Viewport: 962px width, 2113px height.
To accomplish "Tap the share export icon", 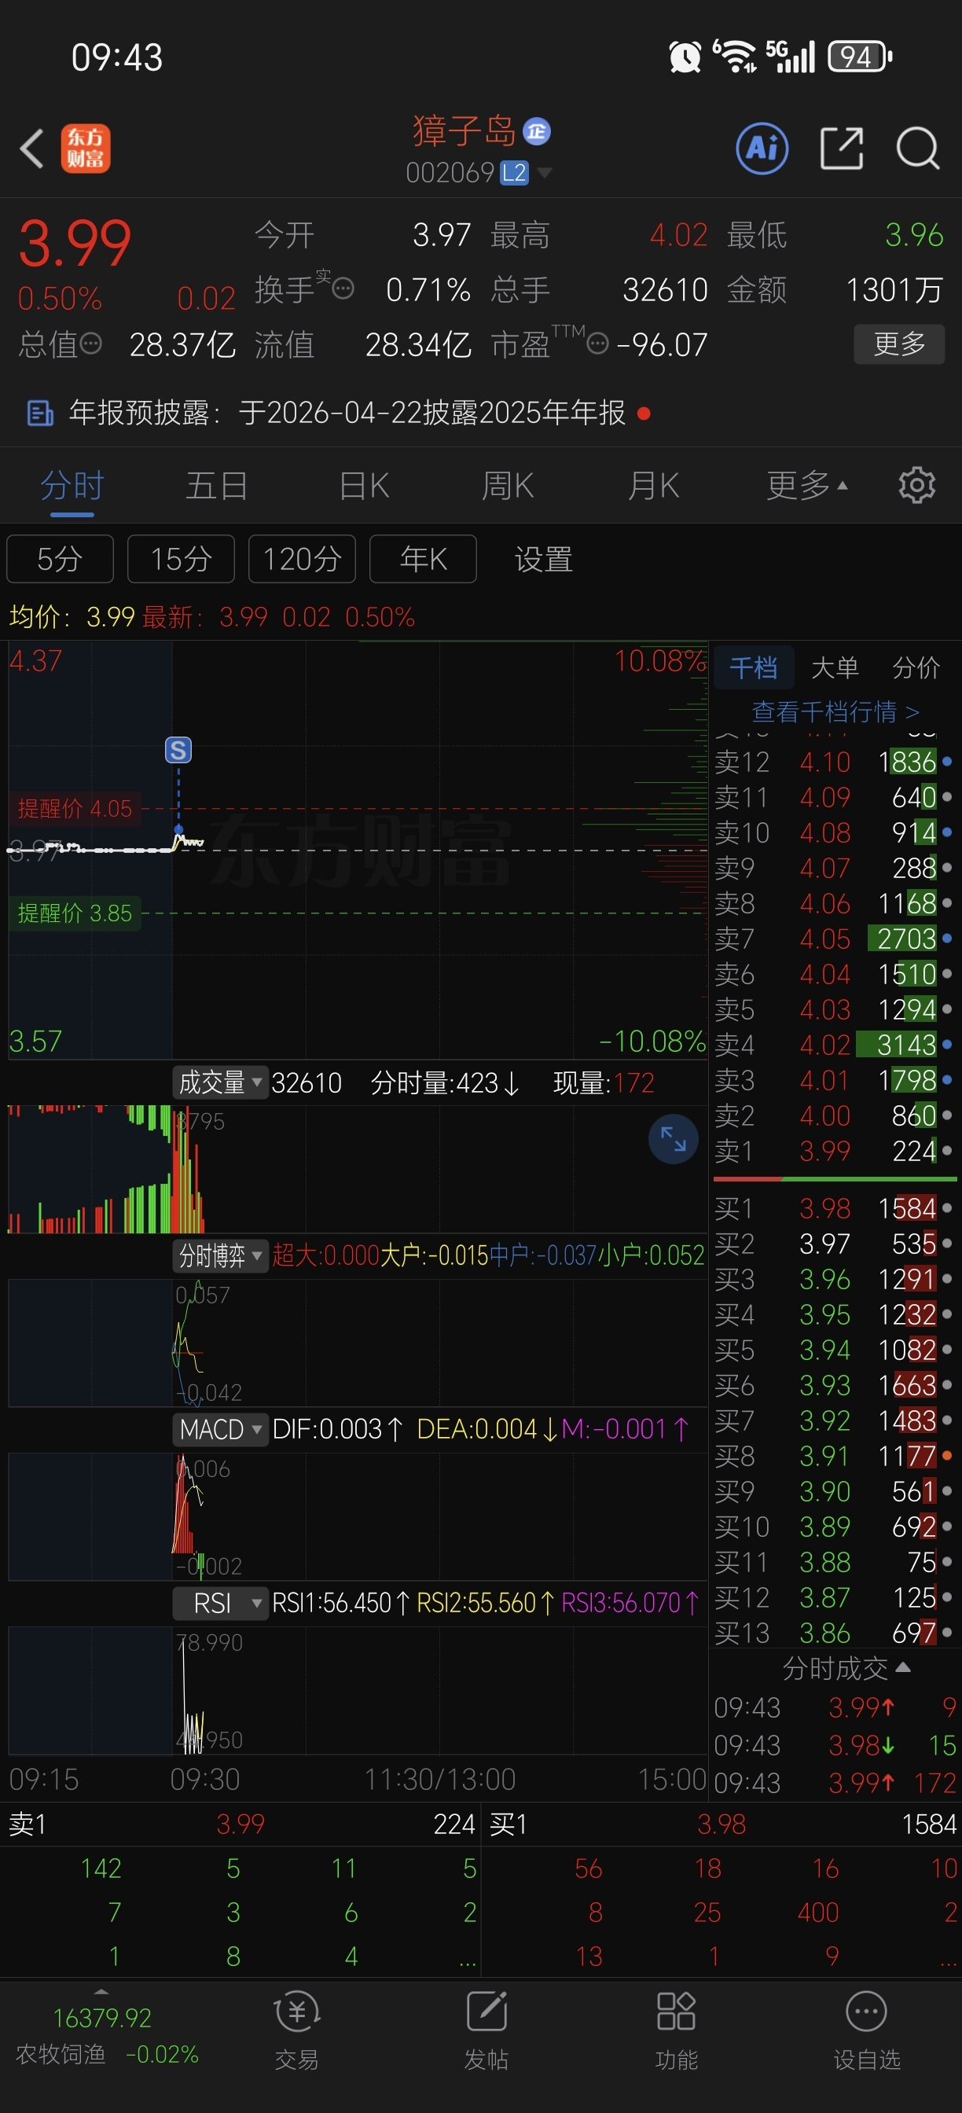I will [842, 149].
